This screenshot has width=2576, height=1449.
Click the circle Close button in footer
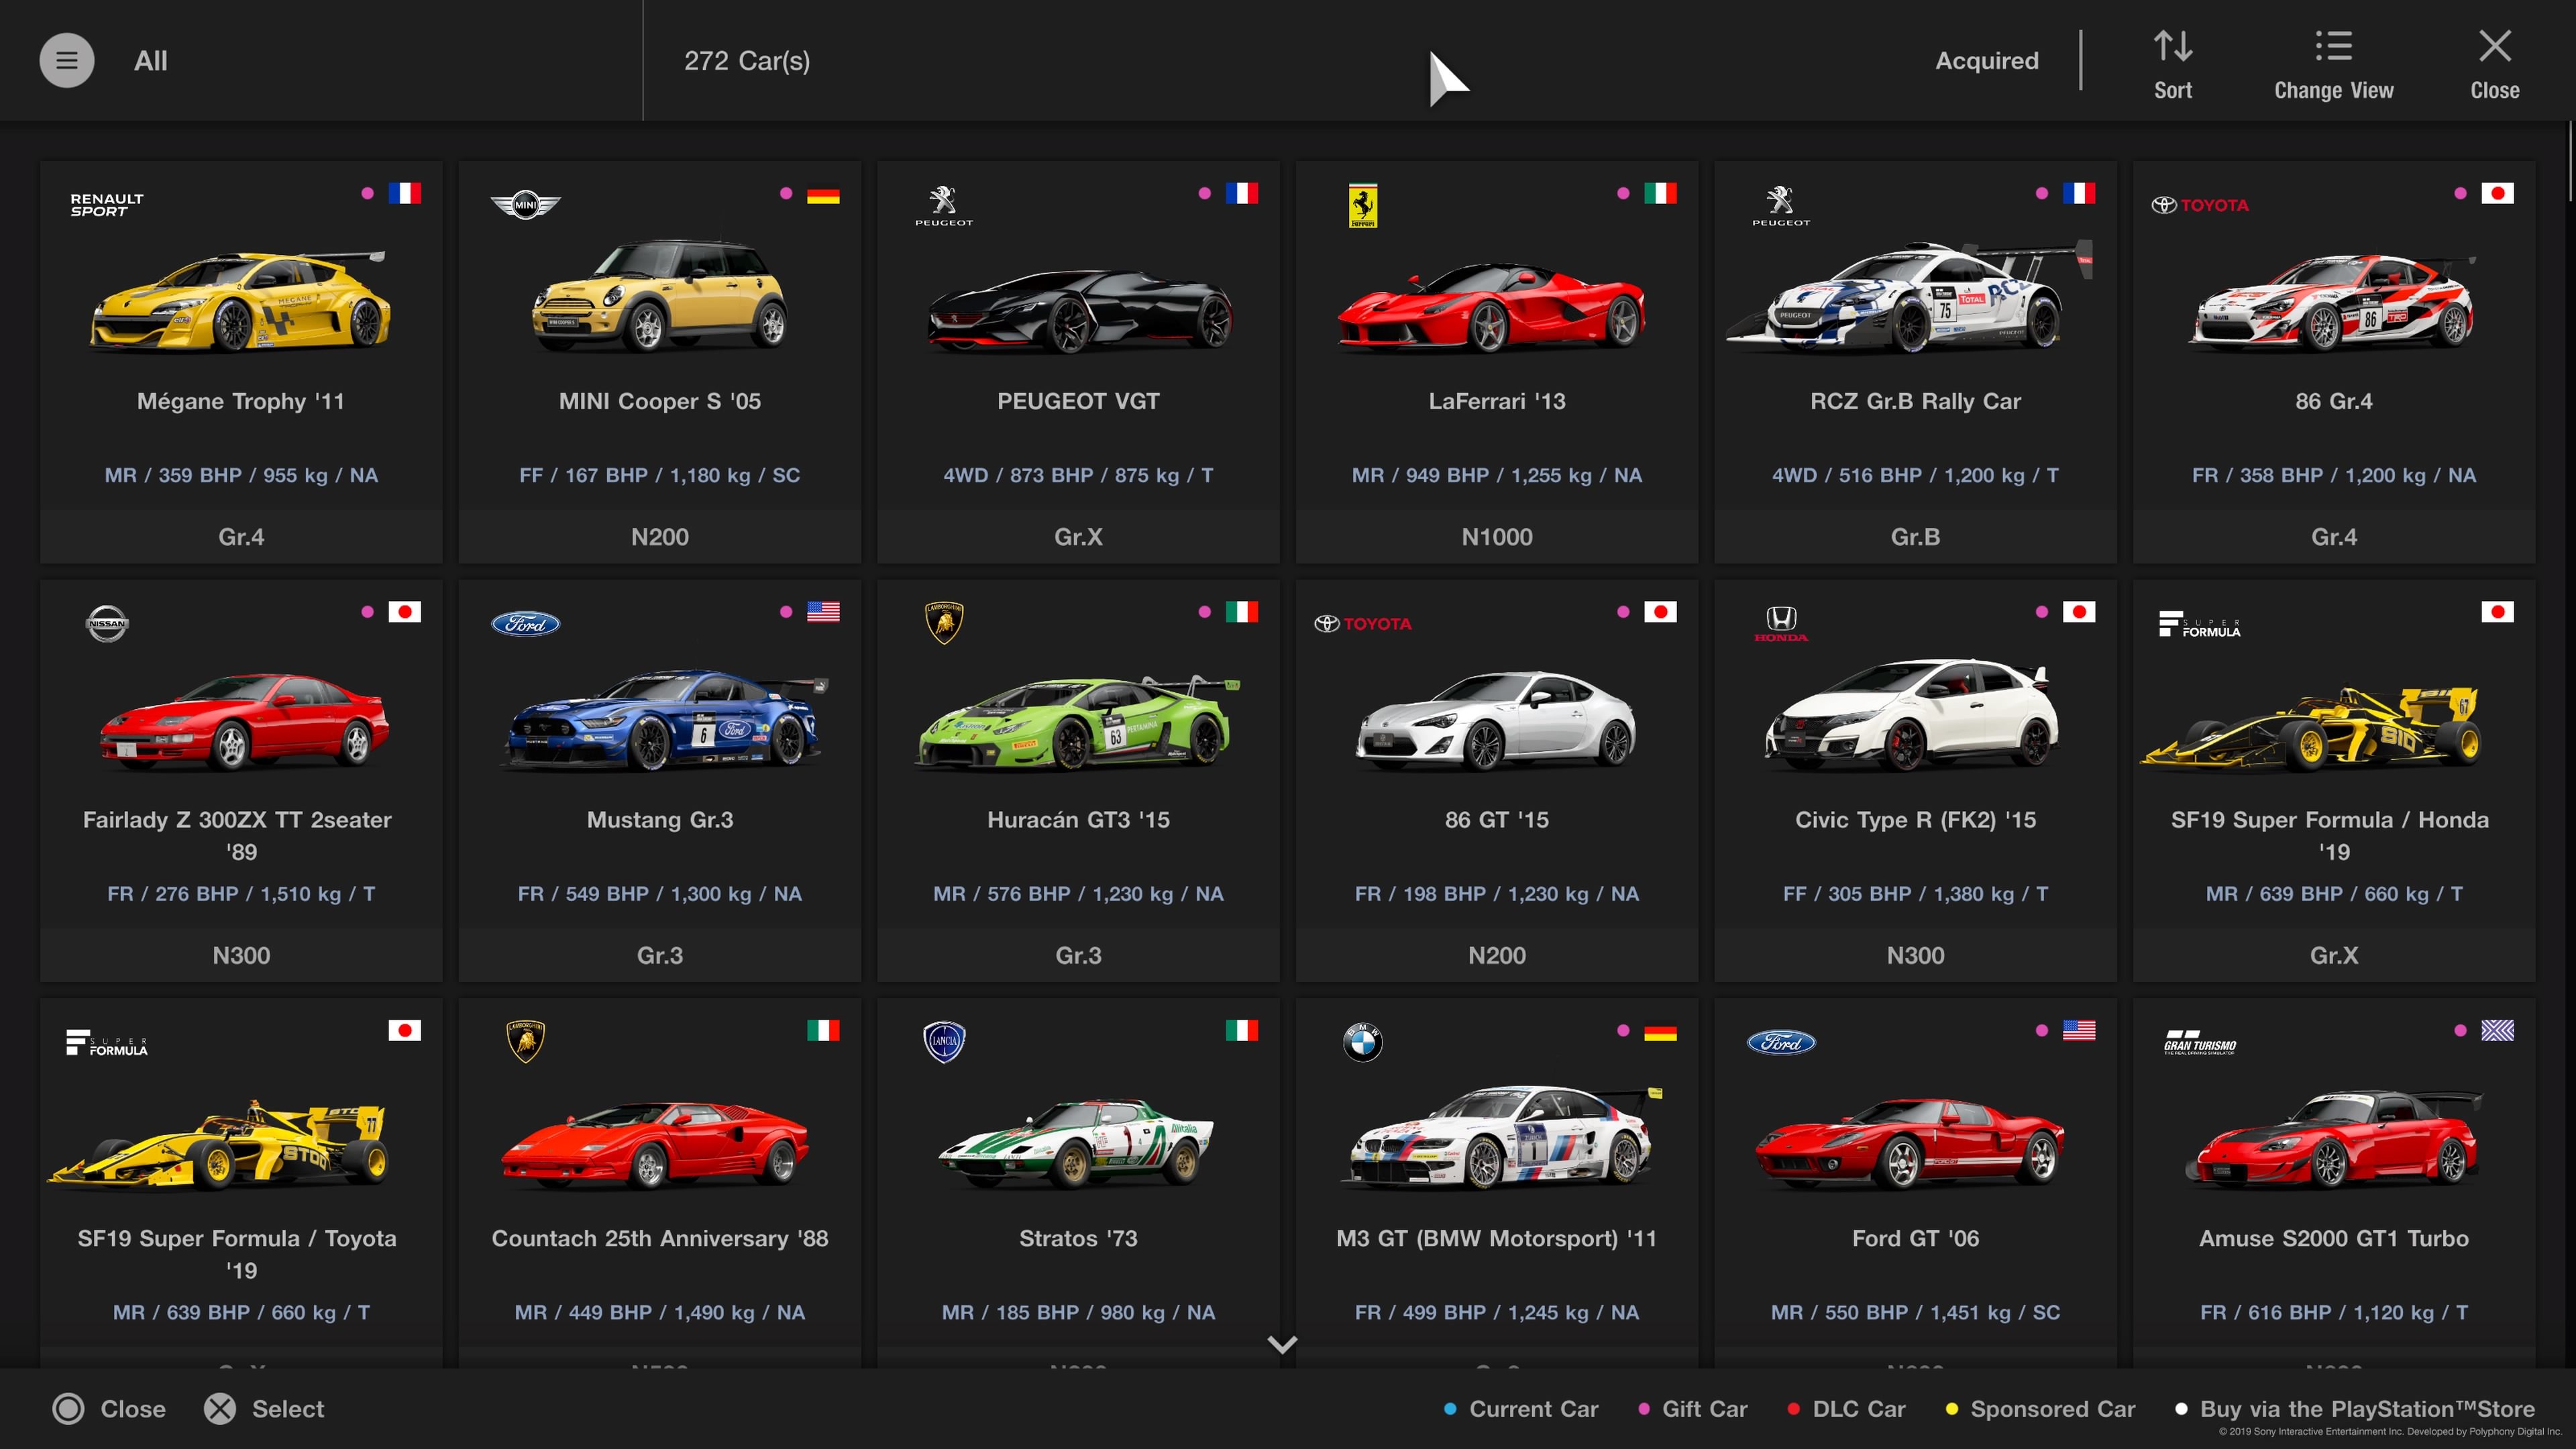point(109,1408)
